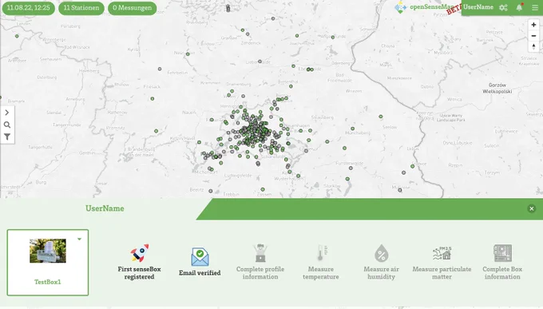
Task: Click the Email verified envelope badge
Action: coord(200,256)
